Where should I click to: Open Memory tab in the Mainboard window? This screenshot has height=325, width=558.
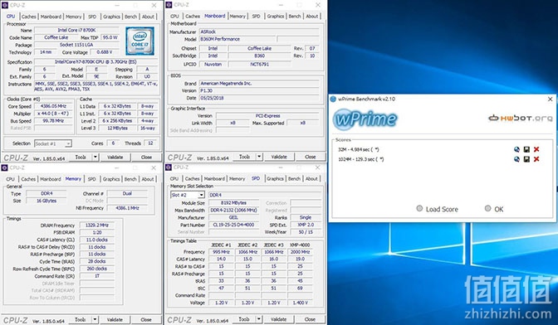(x=237, y=16)
